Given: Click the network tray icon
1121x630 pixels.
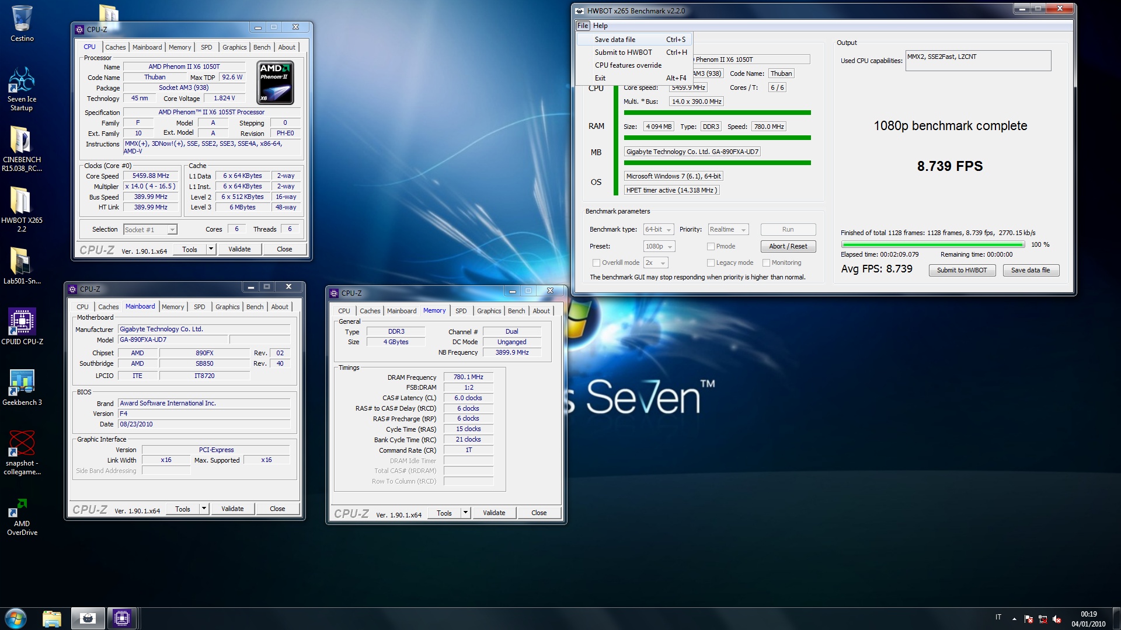Looking at the screenshot, I should [1042, 619].
